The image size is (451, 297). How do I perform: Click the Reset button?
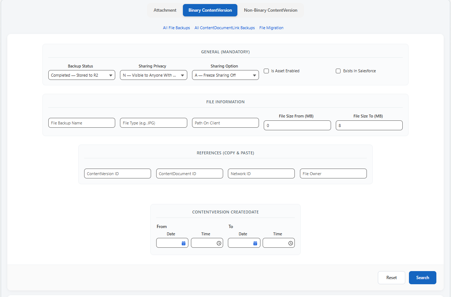[x=391, y=278]
